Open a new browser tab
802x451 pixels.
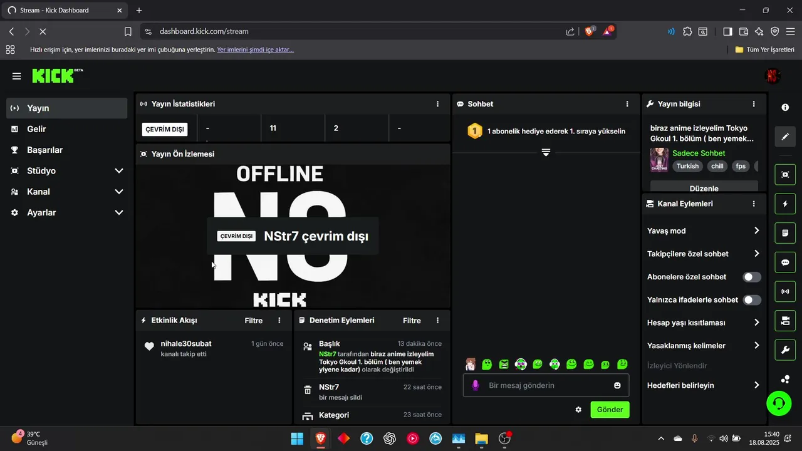point(139,11)
